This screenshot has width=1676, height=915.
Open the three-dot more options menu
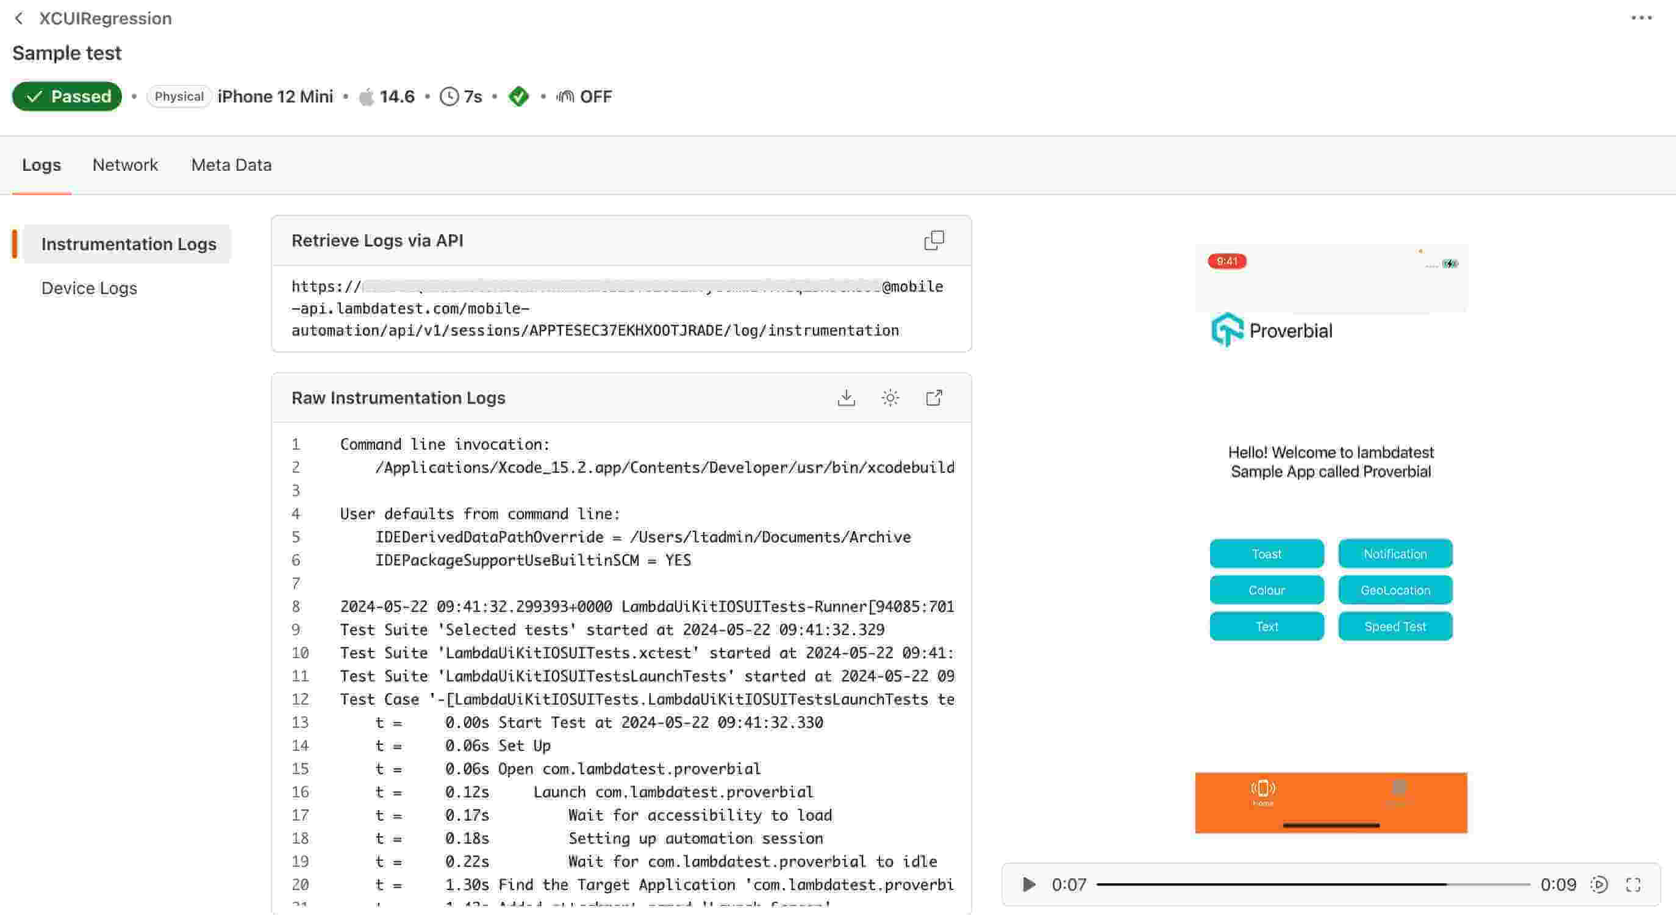click(1641, 18)
